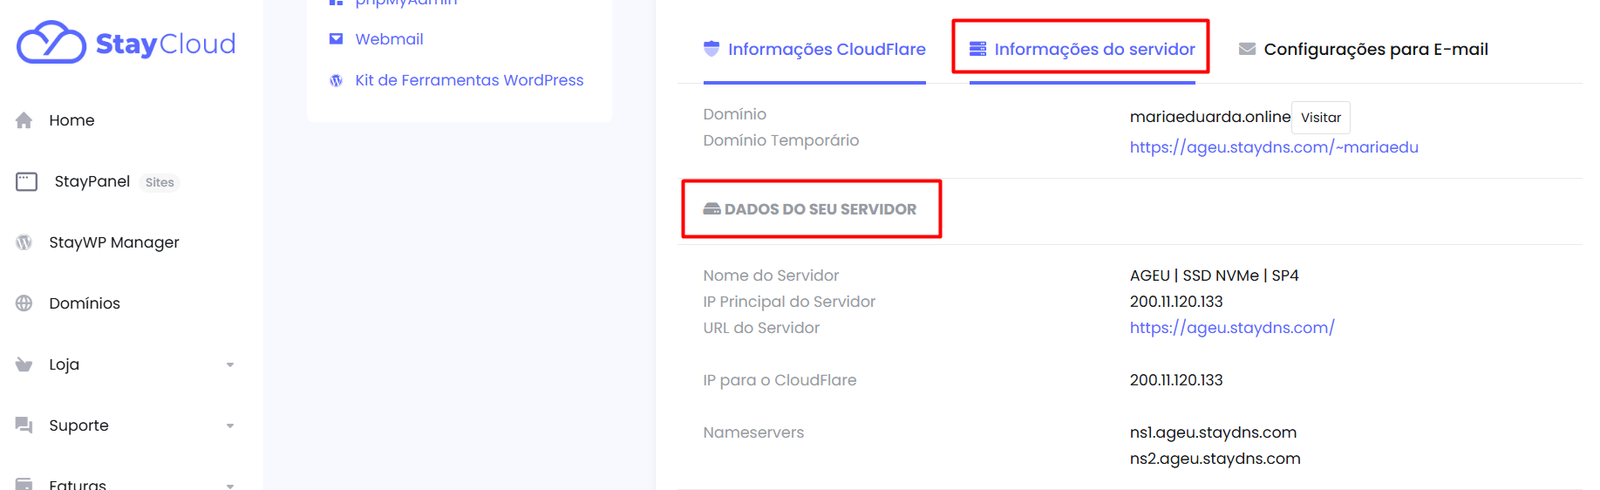Viewport: 1600px width, 490px height.
Task: Expand the Loja submenu arrow
Action: click(230, 364)
